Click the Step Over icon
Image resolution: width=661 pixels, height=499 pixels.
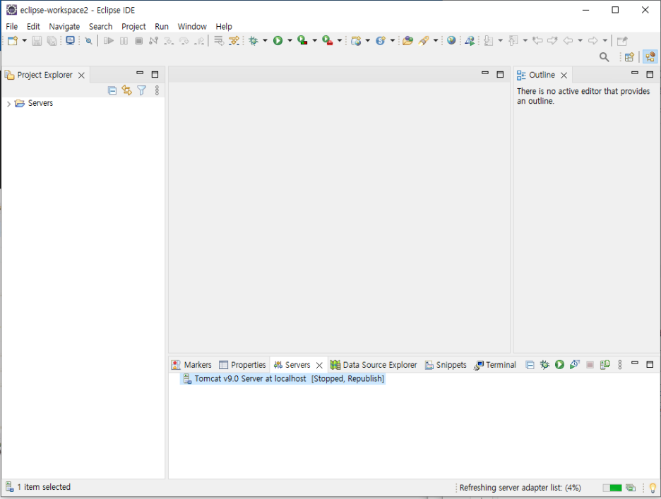(184, 41)
